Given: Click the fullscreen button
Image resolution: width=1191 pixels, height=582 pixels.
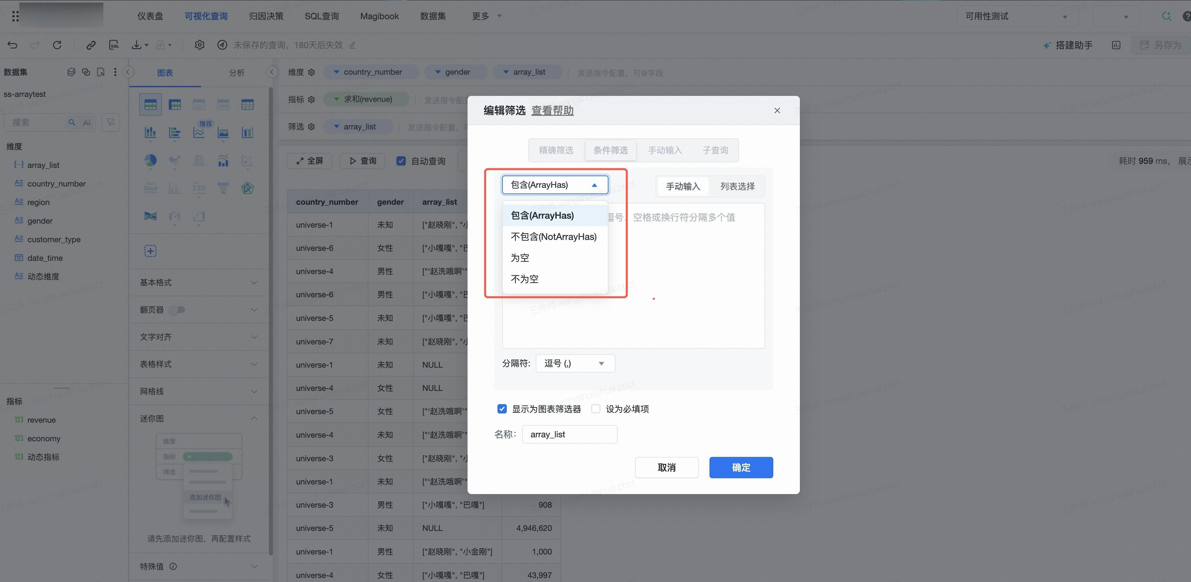Looking at the screenshot, I should pos(309,161).
